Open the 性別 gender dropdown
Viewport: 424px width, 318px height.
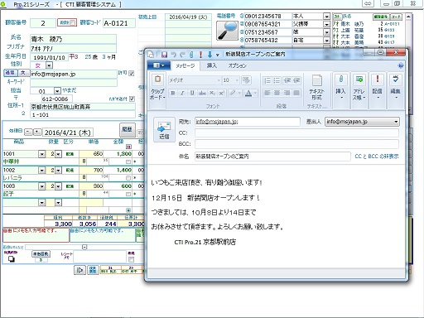(49, 65)
